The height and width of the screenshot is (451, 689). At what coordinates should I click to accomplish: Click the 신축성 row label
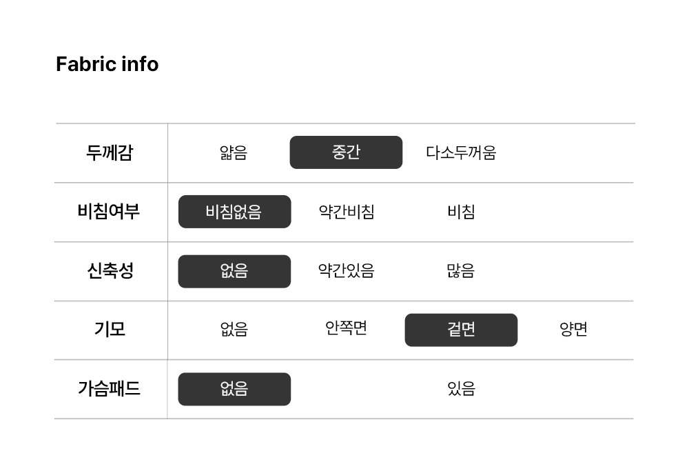click(109, 270)
